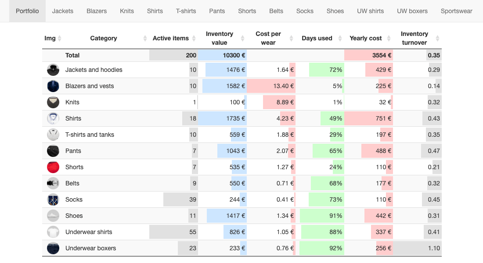Viewport: 483px width, 263px height.
Task: Sort by Days used sort arrows
Action: (340, 39)
